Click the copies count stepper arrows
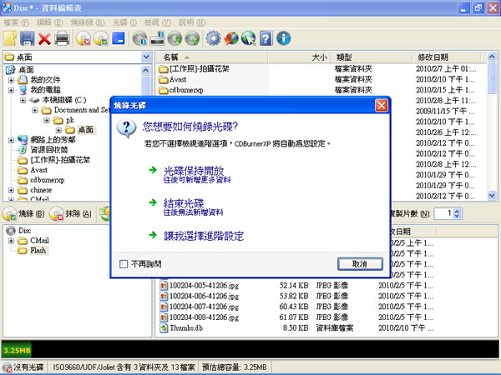This screenshot has width=501, height=375. 457,214
